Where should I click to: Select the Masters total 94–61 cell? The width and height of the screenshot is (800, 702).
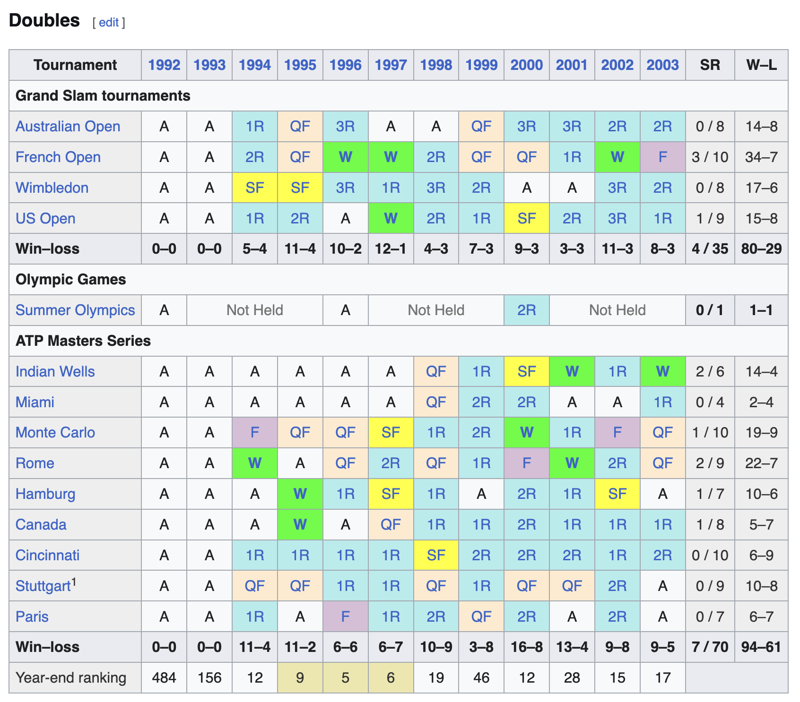coord(761,647)
